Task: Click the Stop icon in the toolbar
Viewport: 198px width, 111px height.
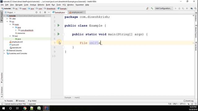Action: point(187,8)
